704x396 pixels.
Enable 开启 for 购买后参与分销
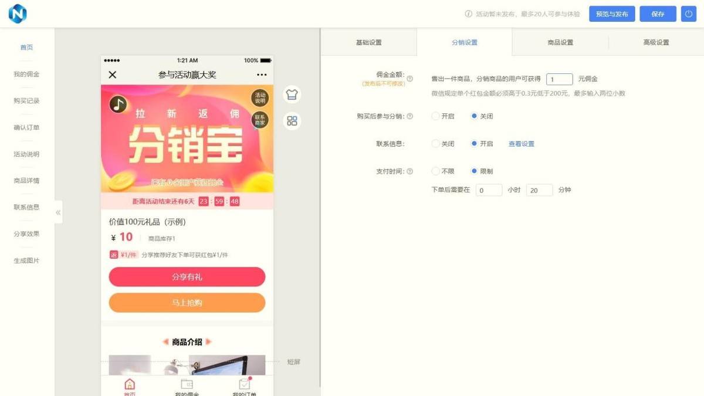[x=435, y=116]
